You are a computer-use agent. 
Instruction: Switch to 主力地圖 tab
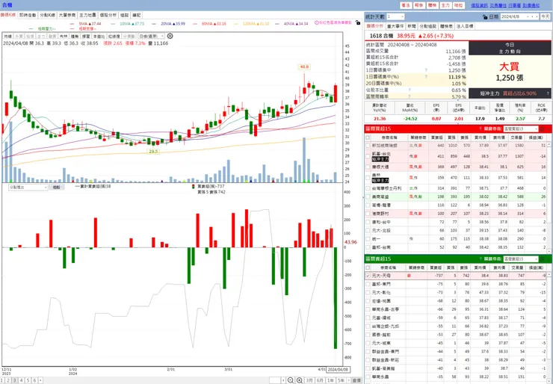click(x=87, y=15)
